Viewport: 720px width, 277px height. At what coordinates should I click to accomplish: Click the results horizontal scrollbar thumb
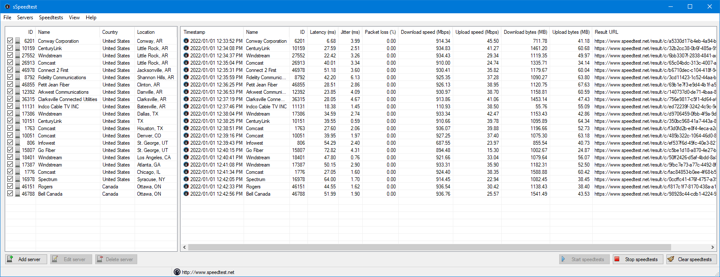coord(429,247)
